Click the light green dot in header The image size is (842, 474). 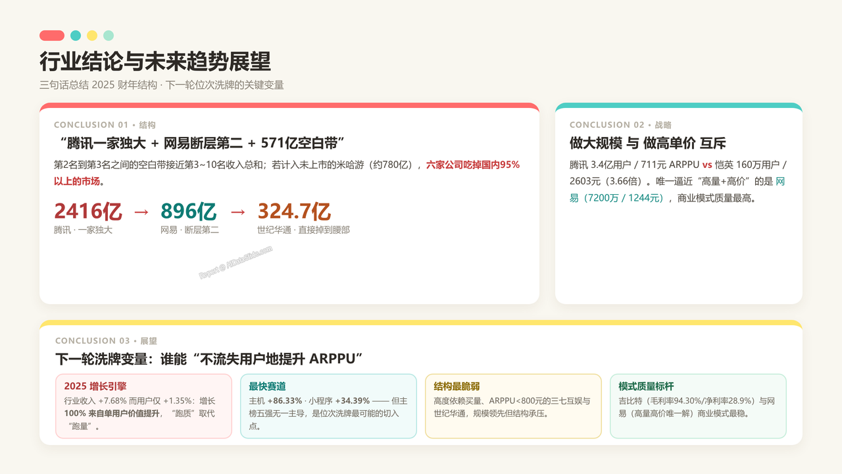coord(109,36)
